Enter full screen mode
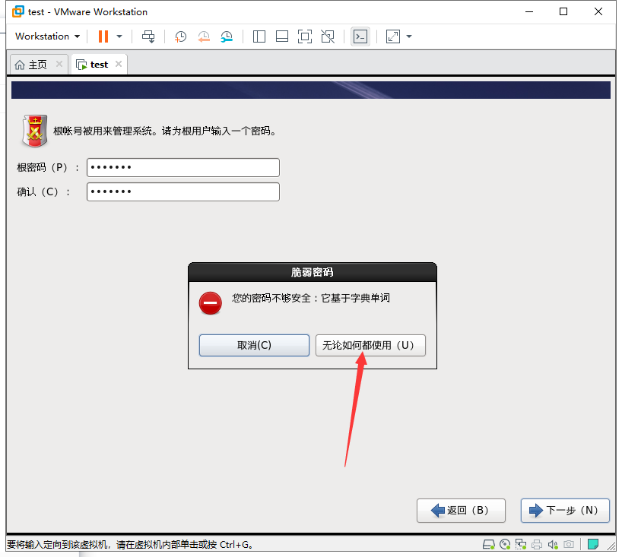The width and height of the screenshot is (622, 557). [305, 36]
